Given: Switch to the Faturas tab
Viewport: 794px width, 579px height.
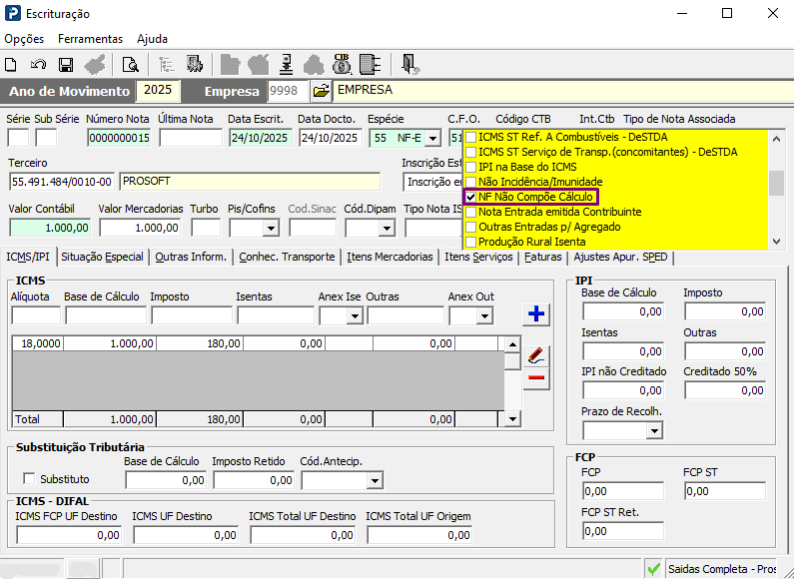Looking at the screenshot, I should [543, 257].
